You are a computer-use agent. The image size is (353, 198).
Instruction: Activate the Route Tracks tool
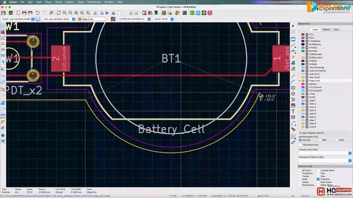tap(293, 45)
